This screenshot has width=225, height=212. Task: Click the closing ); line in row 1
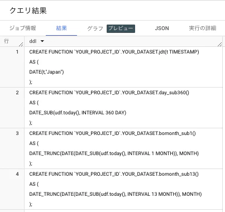pos(31,82)
